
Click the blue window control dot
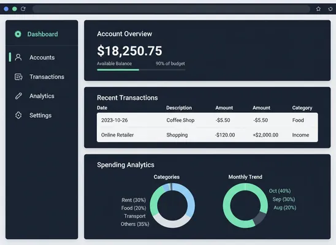(x=6, y=9)
